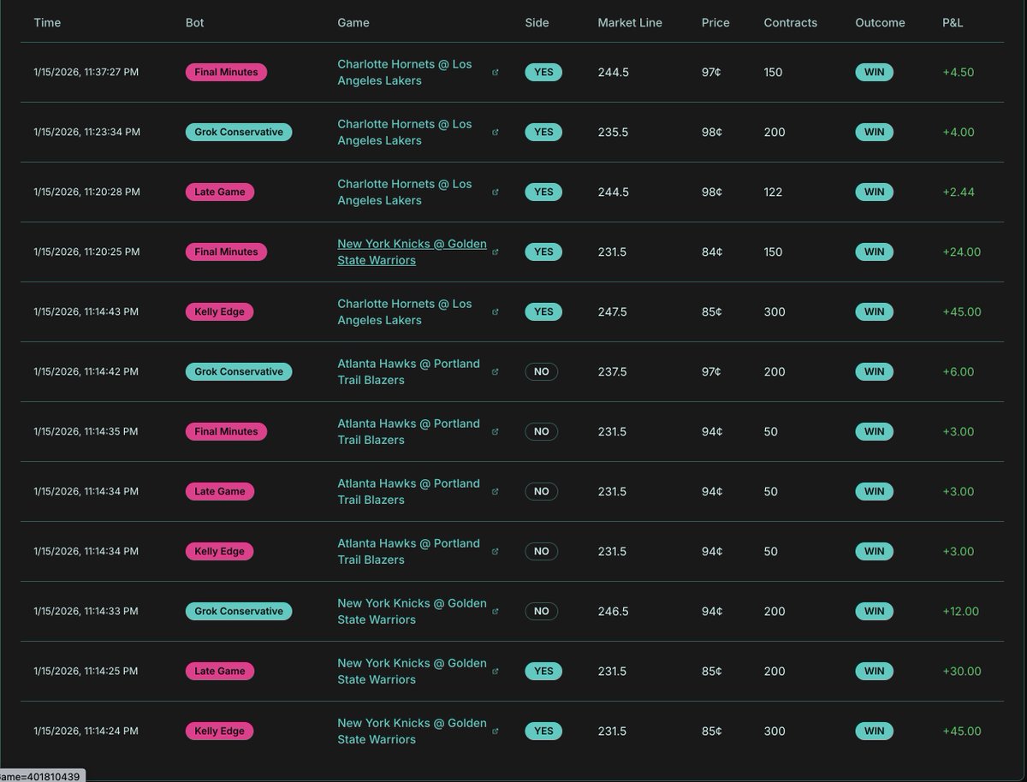Image resolution: width=1027 pixels, height=782 pixels.
Task: Click Final Minutes badge at 11:37:27 PM
Action: tap(226, 73)
